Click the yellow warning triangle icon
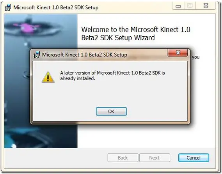Image resolution: width=222 pixels, height=174 pixels. coord(48,77)
